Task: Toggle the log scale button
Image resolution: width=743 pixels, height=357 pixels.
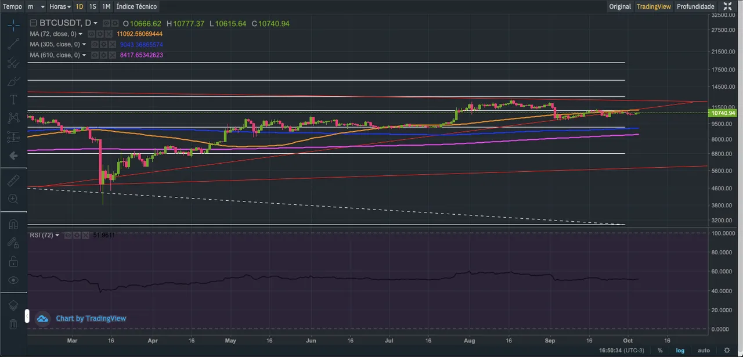Action: point(680,351)
